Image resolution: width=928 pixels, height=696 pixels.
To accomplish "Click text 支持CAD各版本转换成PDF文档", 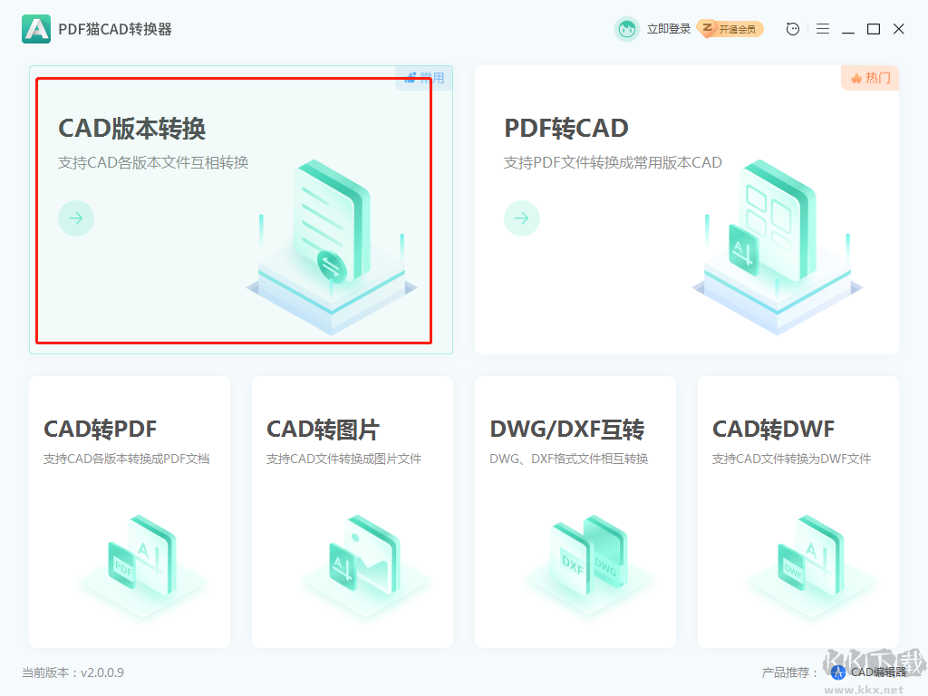I will pyautogui.click(x=127, y=459).
